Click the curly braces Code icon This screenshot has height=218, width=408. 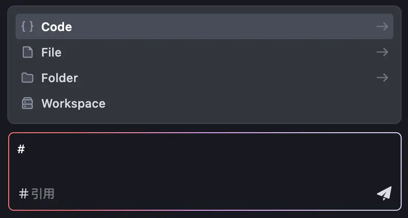[27, 26]
